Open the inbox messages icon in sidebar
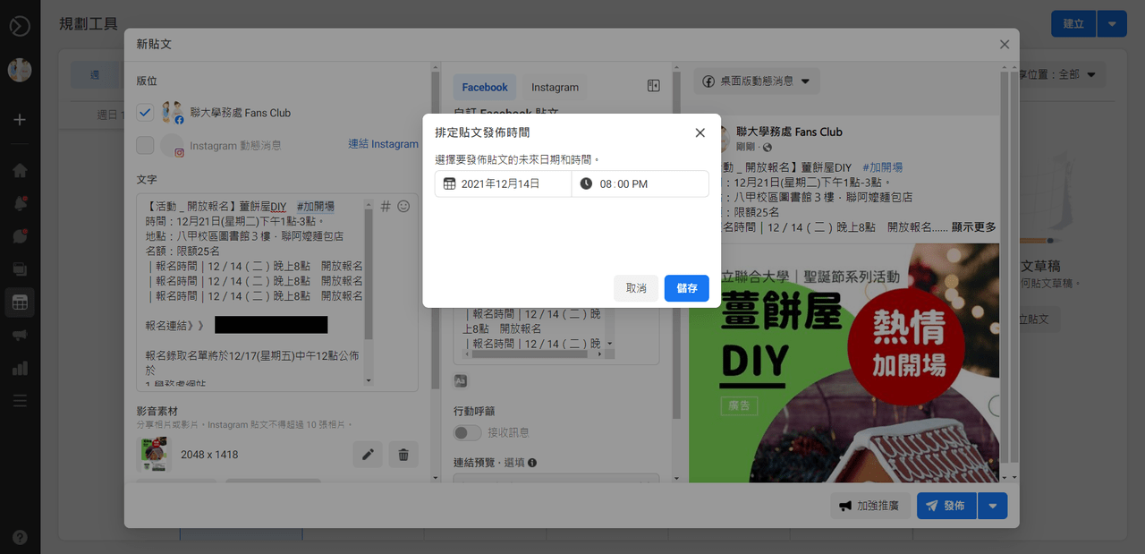Image resolution: width=1145 pixels, height=554 pixels. point(20,236)
